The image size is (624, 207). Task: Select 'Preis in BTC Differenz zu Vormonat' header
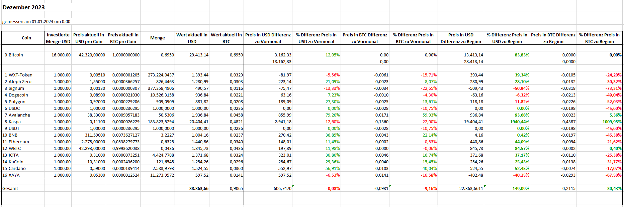point(365,38)
